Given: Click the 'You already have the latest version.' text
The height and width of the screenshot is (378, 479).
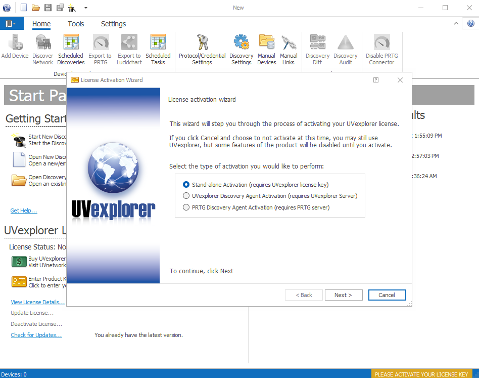Looking at the screenshot, I should 138,335.
